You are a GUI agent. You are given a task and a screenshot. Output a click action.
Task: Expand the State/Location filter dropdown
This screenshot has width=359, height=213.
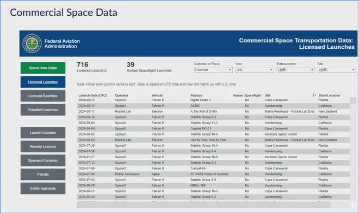[x=295, y=70]
